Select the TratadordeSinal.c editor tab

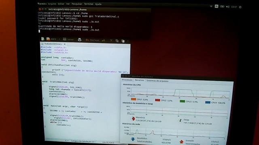53,44
